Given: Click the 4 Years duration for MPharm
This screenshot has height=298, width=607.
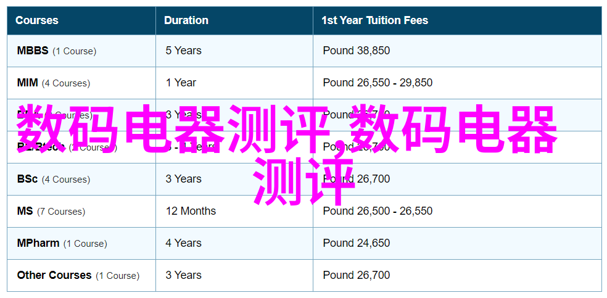Looking at the screenshot, I should (x=183, y=243).
